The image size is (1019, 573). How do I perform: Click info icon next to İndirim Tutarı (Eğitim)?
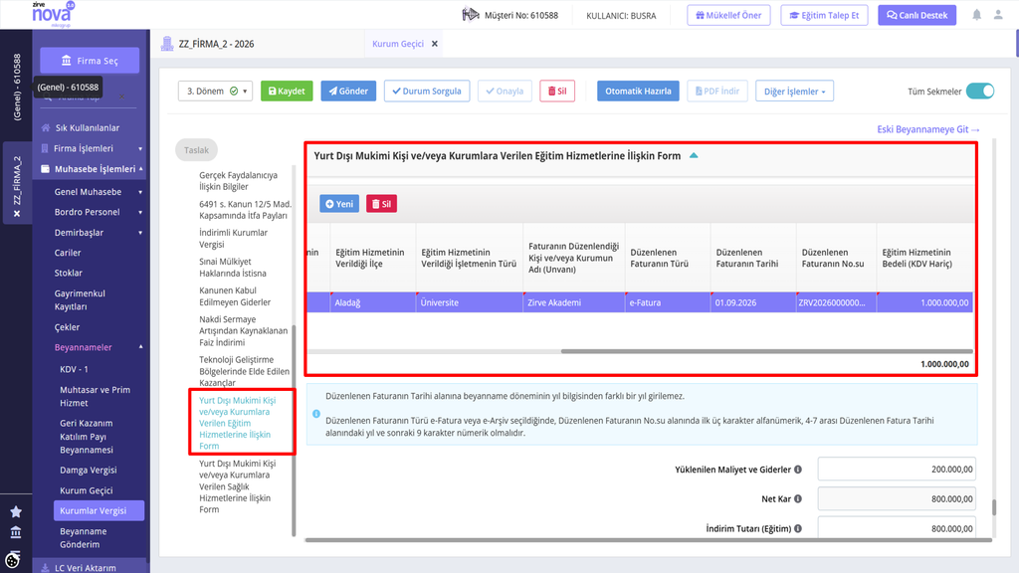pyautogui.click(x=798, y=529)
